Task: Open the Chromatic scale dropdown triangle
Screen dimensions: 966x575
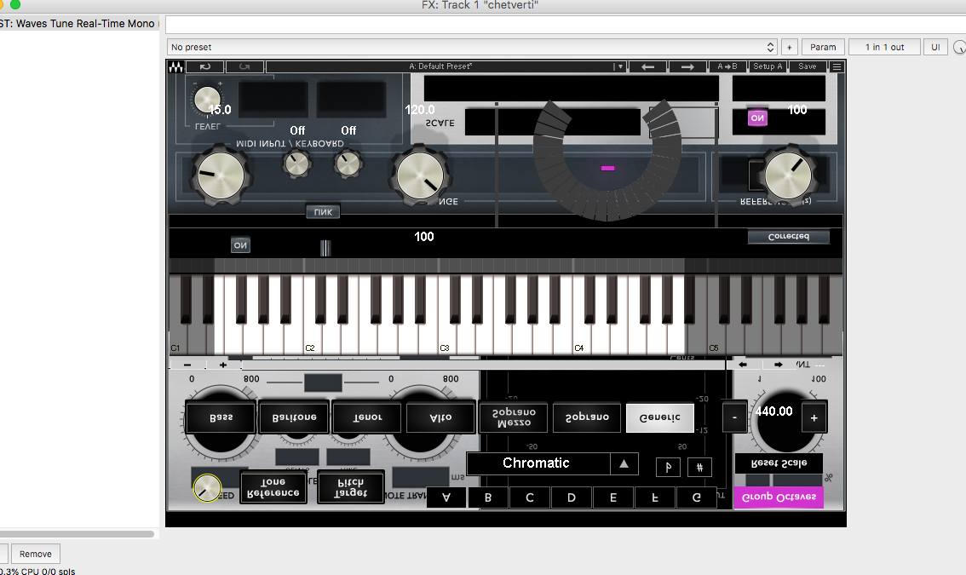Action: [624, 463]
